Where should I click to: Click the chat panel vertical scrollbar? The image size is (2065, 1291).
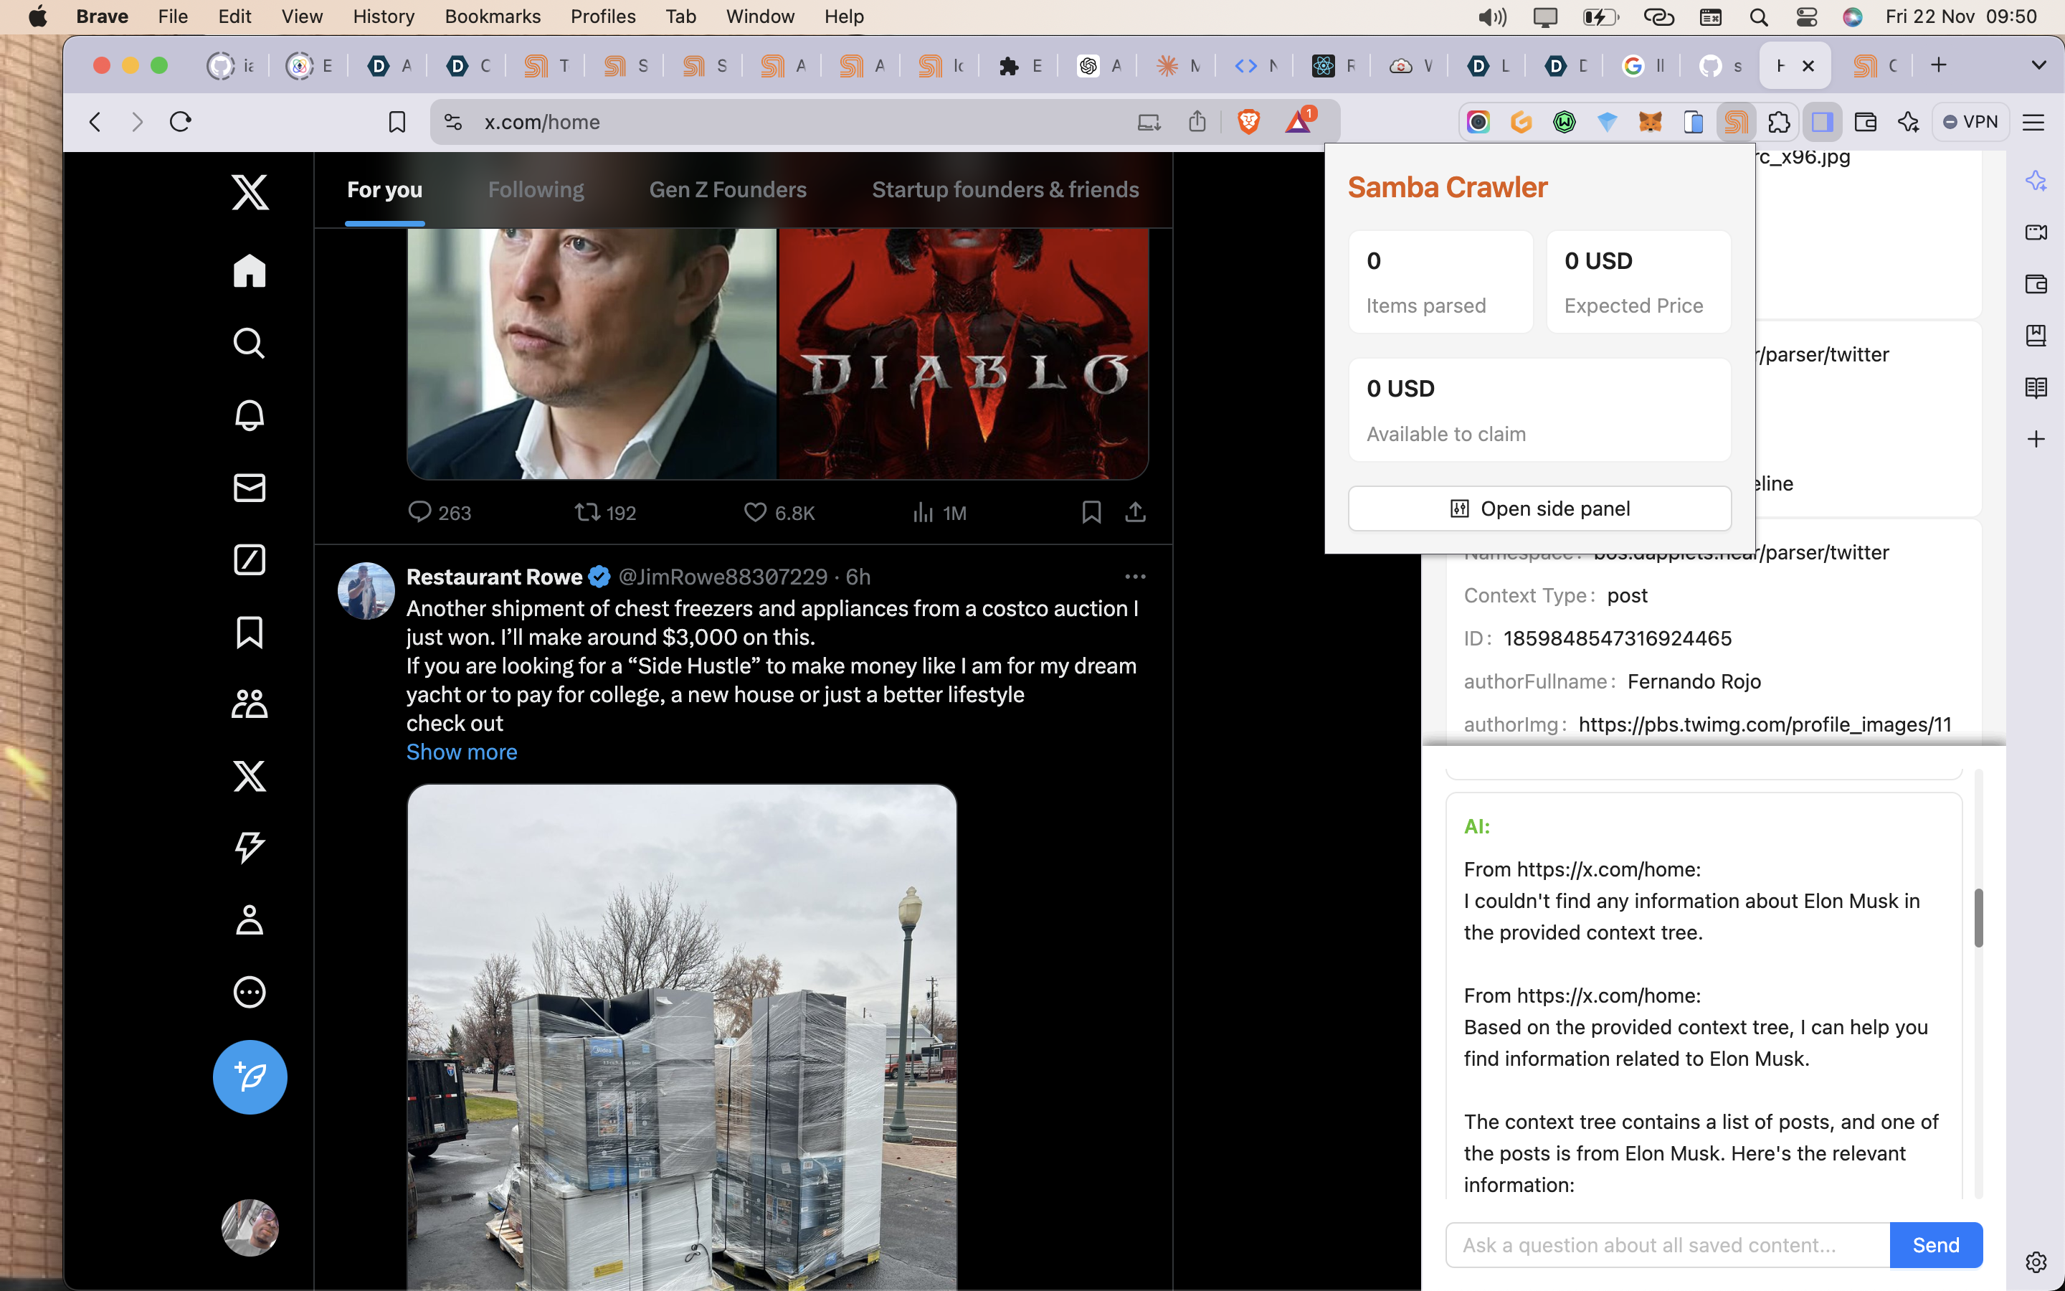click(1978, 918)
